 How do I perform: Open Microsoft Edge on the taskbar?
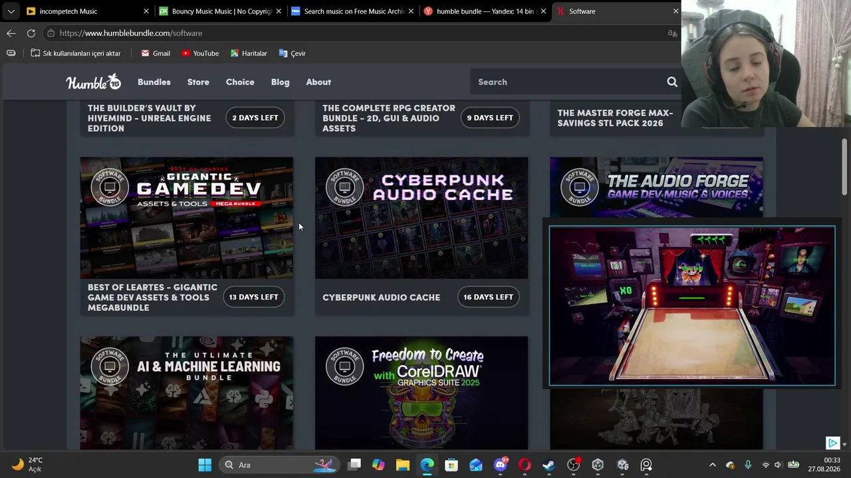coord(427,465)
